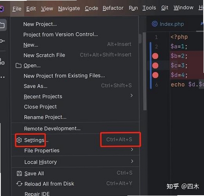Click the Reload All from Disk icon
The height and width of the screenshot is (196, 204).
click(x=20, y=184)
